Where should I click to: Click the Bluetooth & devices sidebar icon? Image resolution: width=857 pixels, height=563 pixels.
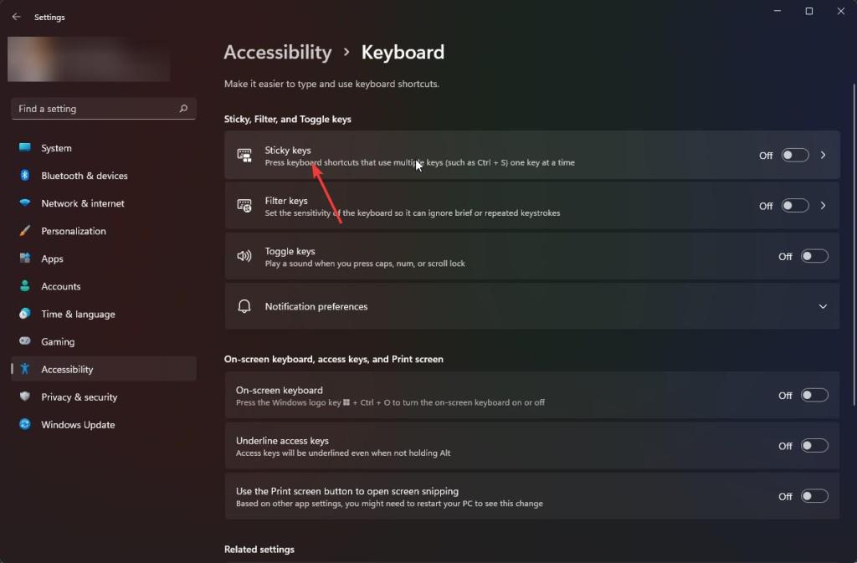pos(25,176)
